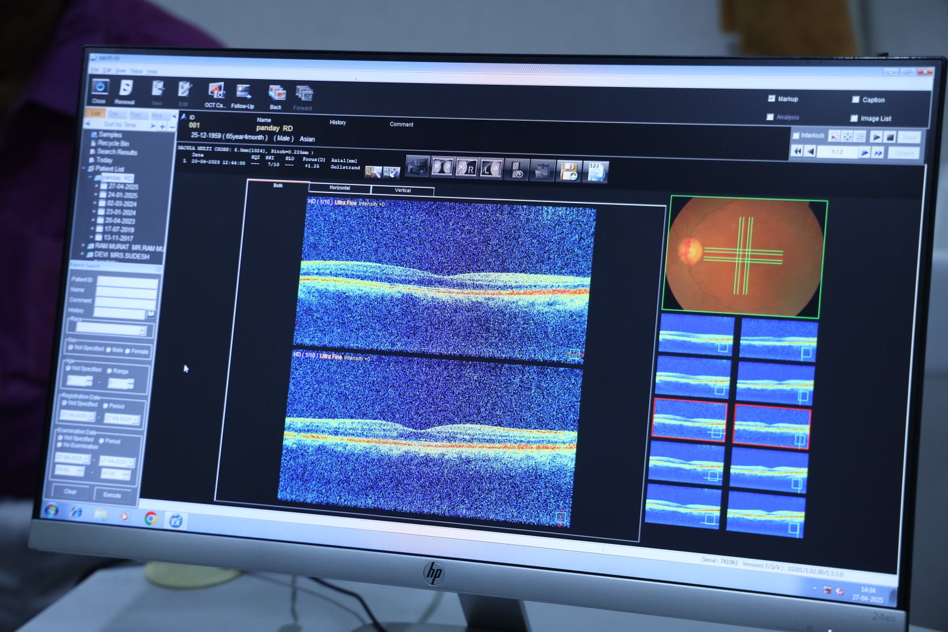Collapse the Patient List tree node
The height and width of the screenshot is (632, 948).
(x=84, y=169)
